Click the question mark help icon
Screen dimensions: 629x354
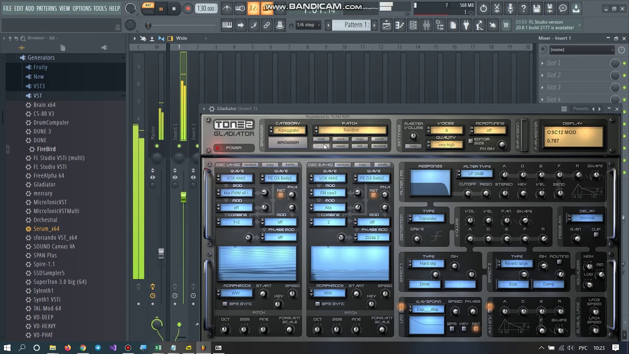523,8
